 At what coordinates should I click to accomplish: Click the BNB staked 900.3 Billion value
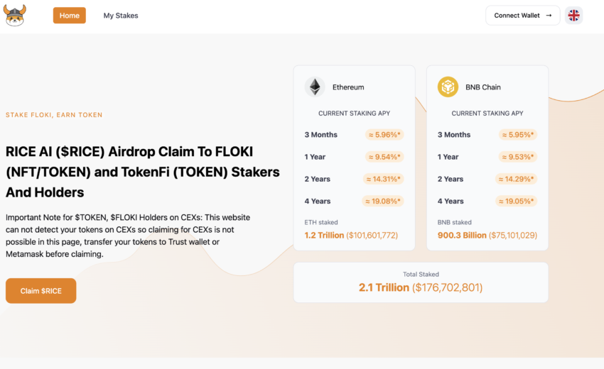pyautogui.click(x=487, y=235)
